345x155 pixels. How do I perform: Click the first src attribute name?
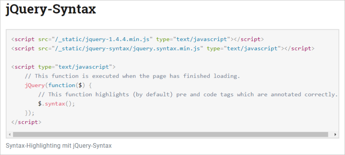tap(43, 40)
